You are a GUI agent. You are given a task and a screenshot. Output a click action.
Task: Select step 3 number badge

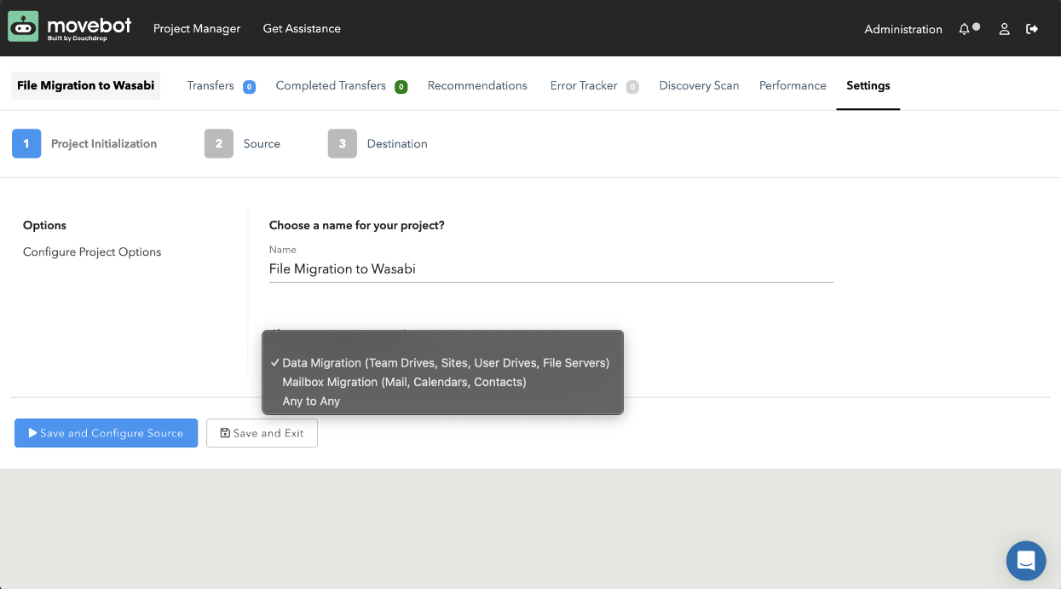342,143
